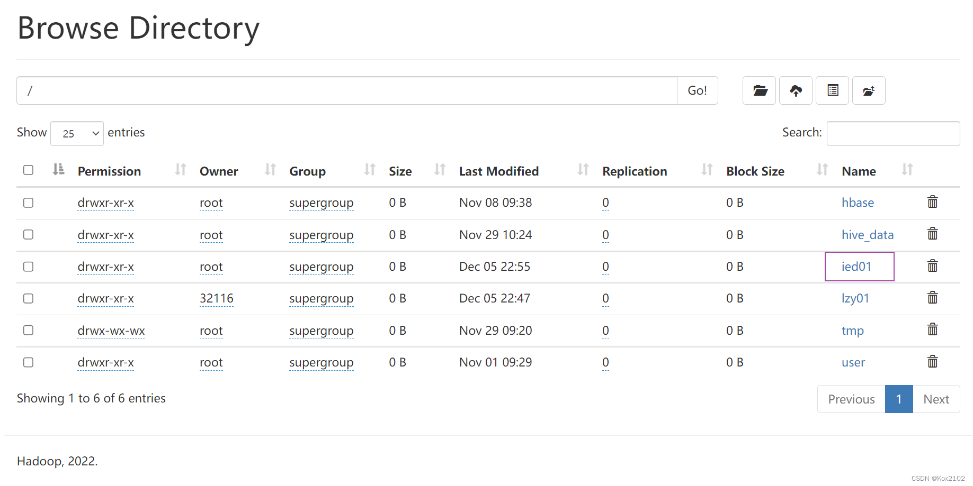Delete user directory using its trash icon

pyautogui.click(x=933, y=362)
